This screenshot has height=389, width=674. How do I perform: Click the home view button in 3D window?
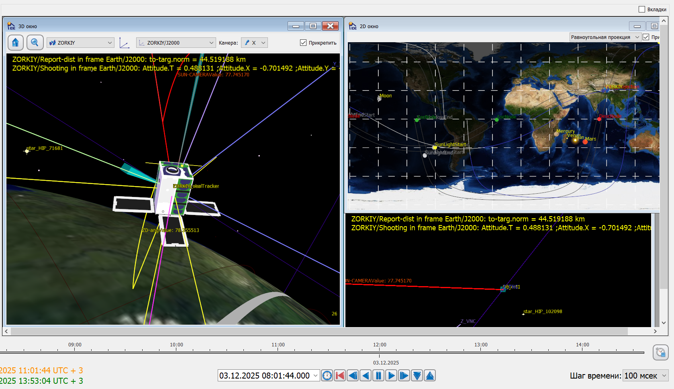point(16,43)
